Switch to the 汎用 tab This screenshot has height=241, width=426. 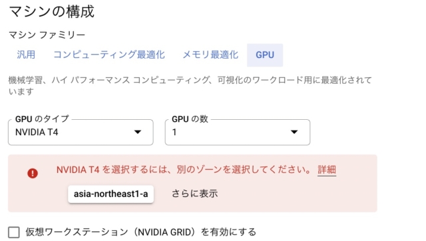pos(26,55)
